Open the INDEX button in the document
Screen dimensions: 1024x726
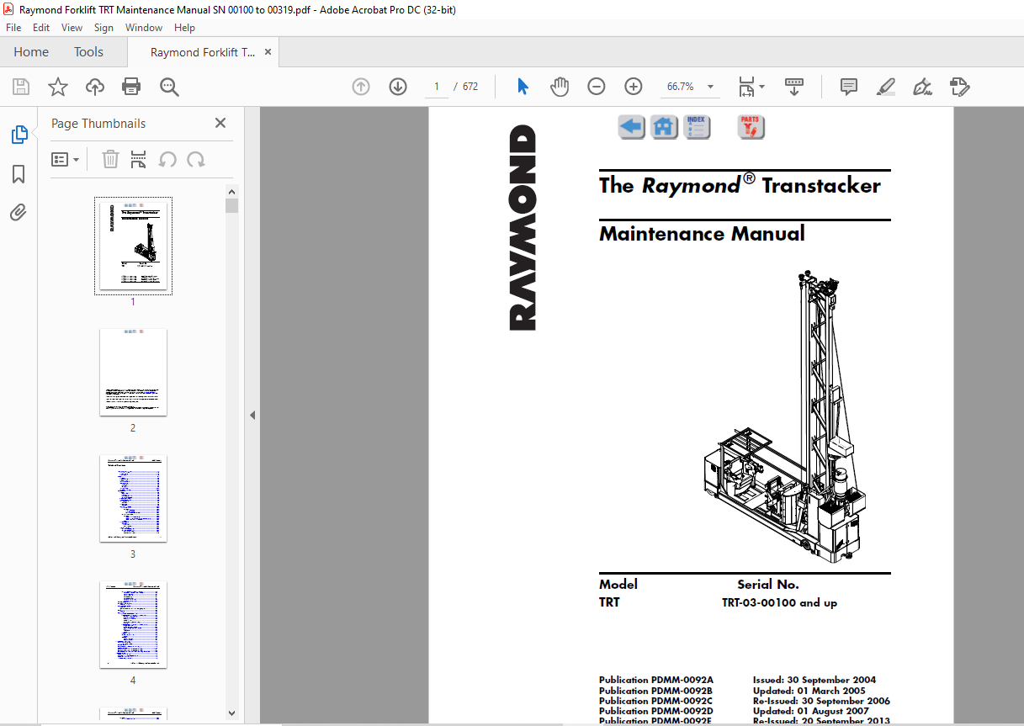coord(698,127)
